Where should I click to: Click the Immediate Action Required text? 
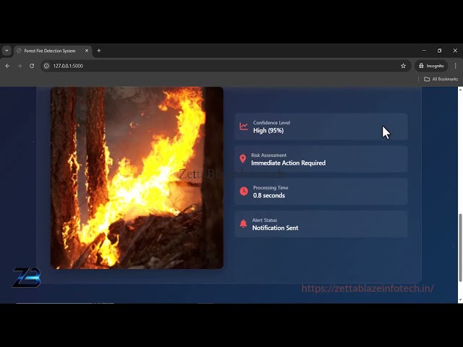tap(288, 163)
